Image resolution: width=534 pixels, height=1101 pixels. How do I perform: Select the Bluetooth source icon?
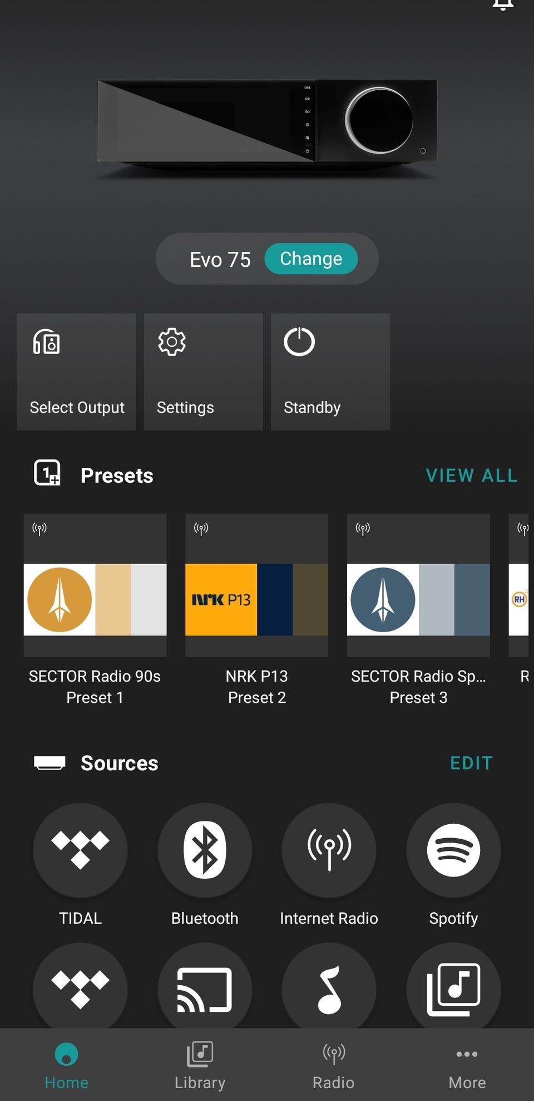click(205, 850)
